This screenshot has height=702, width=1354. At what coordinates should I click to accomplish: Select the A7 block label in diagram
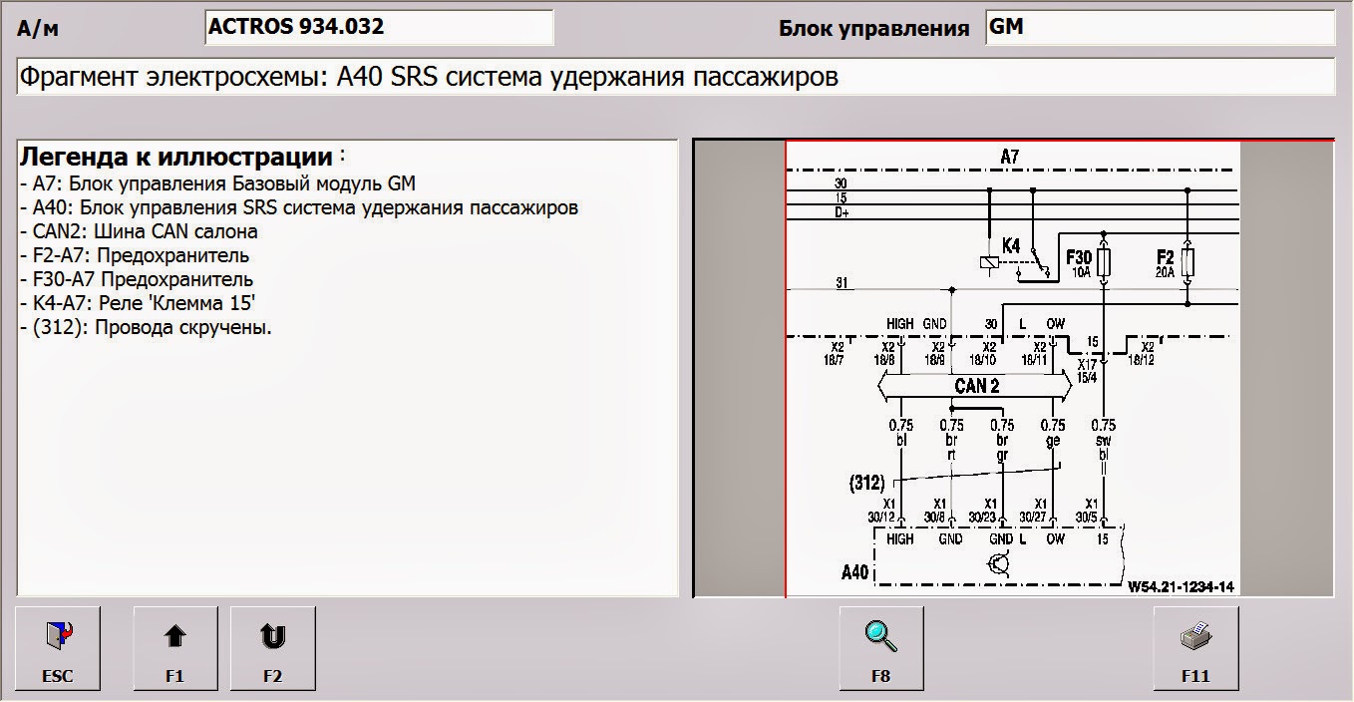[1008, 155]
